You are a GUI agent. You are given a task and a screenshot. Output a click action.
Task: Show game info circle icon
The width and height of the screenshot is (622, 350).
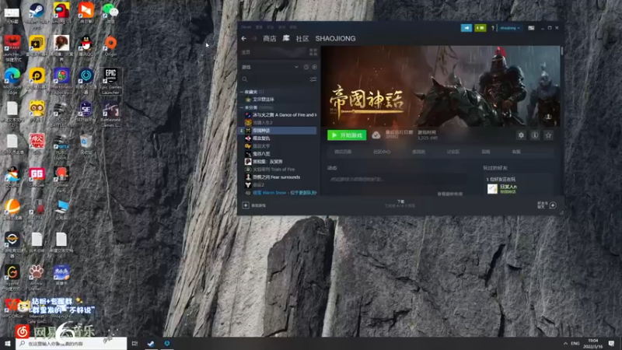point(535,135)
